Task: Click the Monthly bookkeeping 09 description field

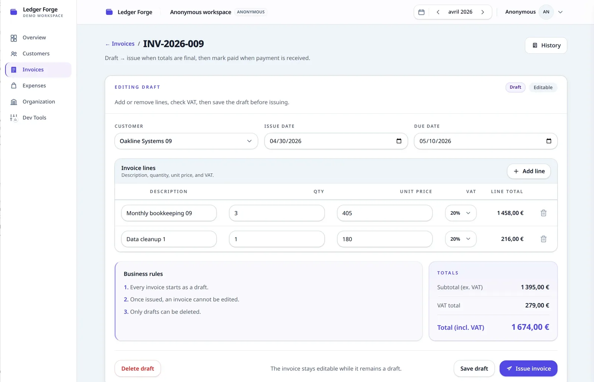Action: [169, 213]
